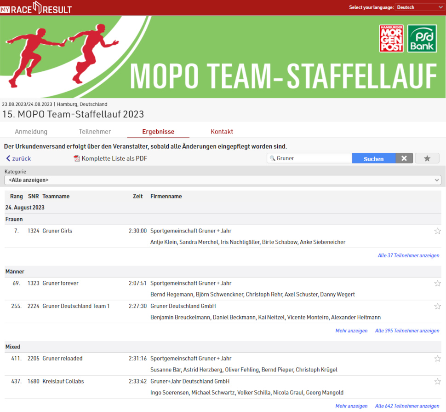Click the magnifier icon in search box

272,158
